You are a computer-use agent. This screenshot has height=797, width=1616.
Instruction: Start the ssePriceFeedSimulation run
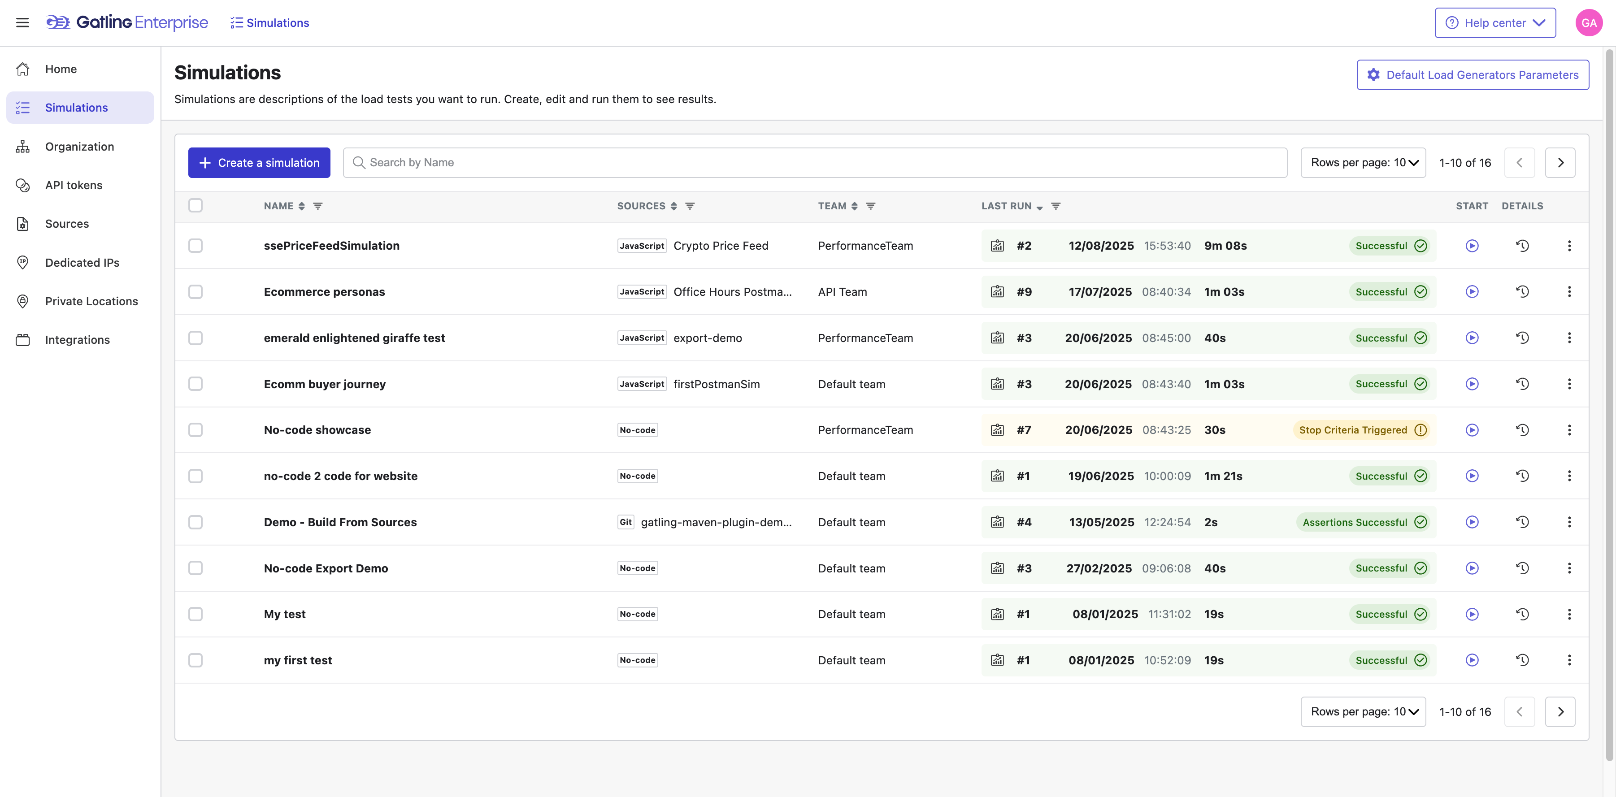[1472, 246]
